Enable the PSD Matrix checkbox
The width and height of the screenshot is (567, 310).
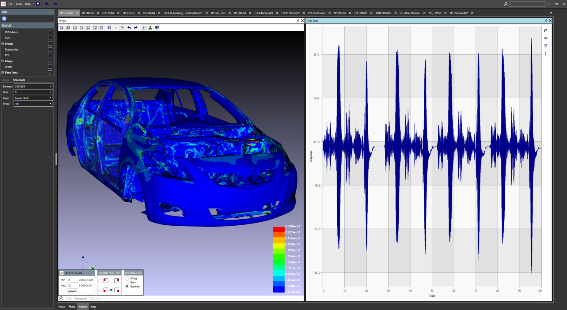[x=50, y=32]
